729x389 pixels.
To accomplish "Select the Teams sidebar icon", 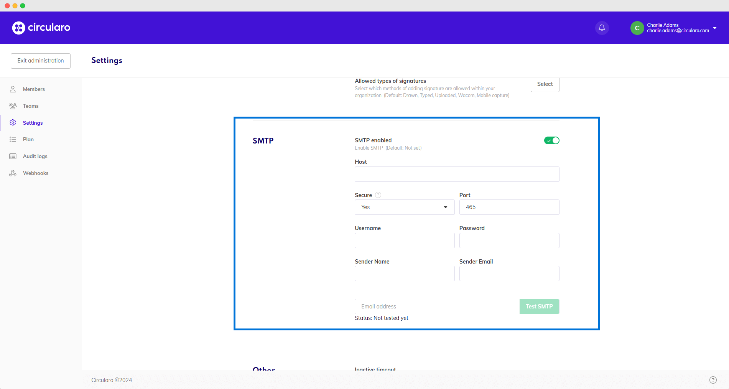I will [13, 106].
